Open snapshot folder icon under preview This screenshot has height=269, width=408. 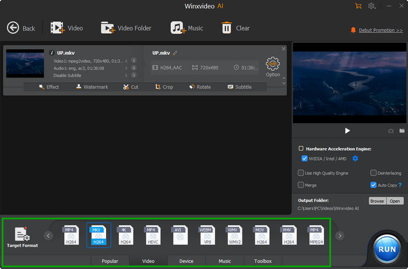[x=402, y=131]
